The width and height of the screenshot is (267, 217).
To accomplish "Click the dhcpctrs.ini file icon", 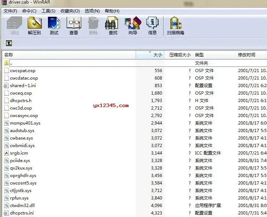I will tap(6, 213).
